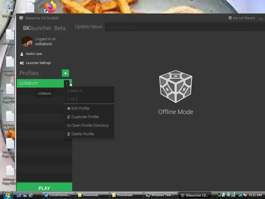Switch to CondoGames taskbar window

pos(58,195)
